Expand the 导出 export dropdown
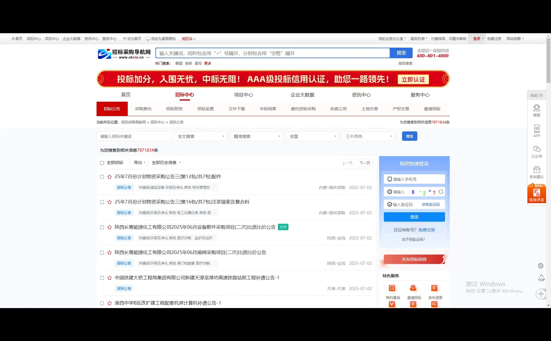The width and height of the screenshot is (551, 341). point(139,163)
